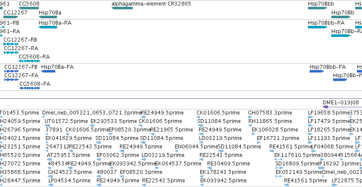Select the Hsp70Ba-RA transcript label

[55, 23]
